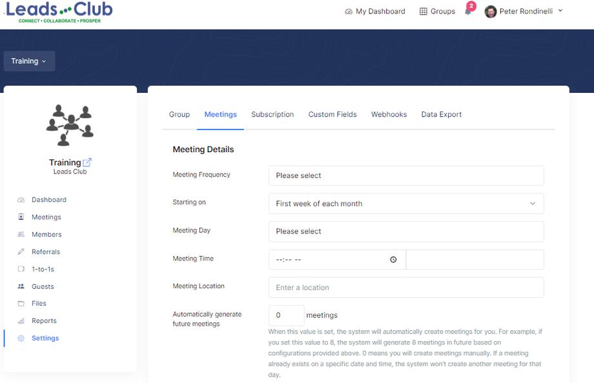This screenshot has height=383, width=594.
Task: Click the Leads Club subtitle text
Action: (x=70, y=172)
